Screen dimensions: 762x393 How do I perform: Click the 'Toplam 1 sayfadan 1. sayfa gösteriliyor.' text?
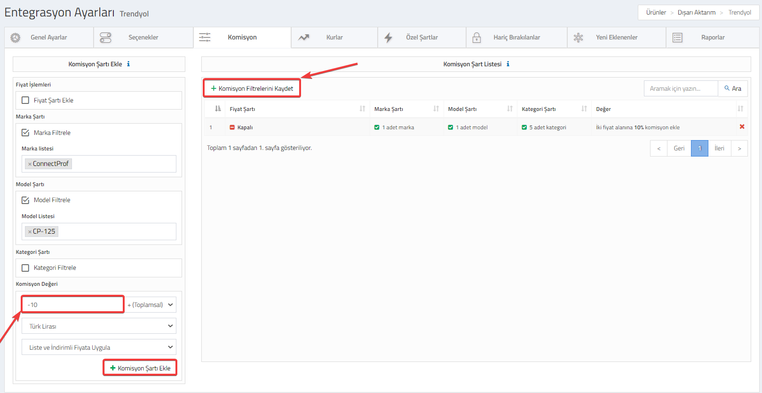coord(259,148)
